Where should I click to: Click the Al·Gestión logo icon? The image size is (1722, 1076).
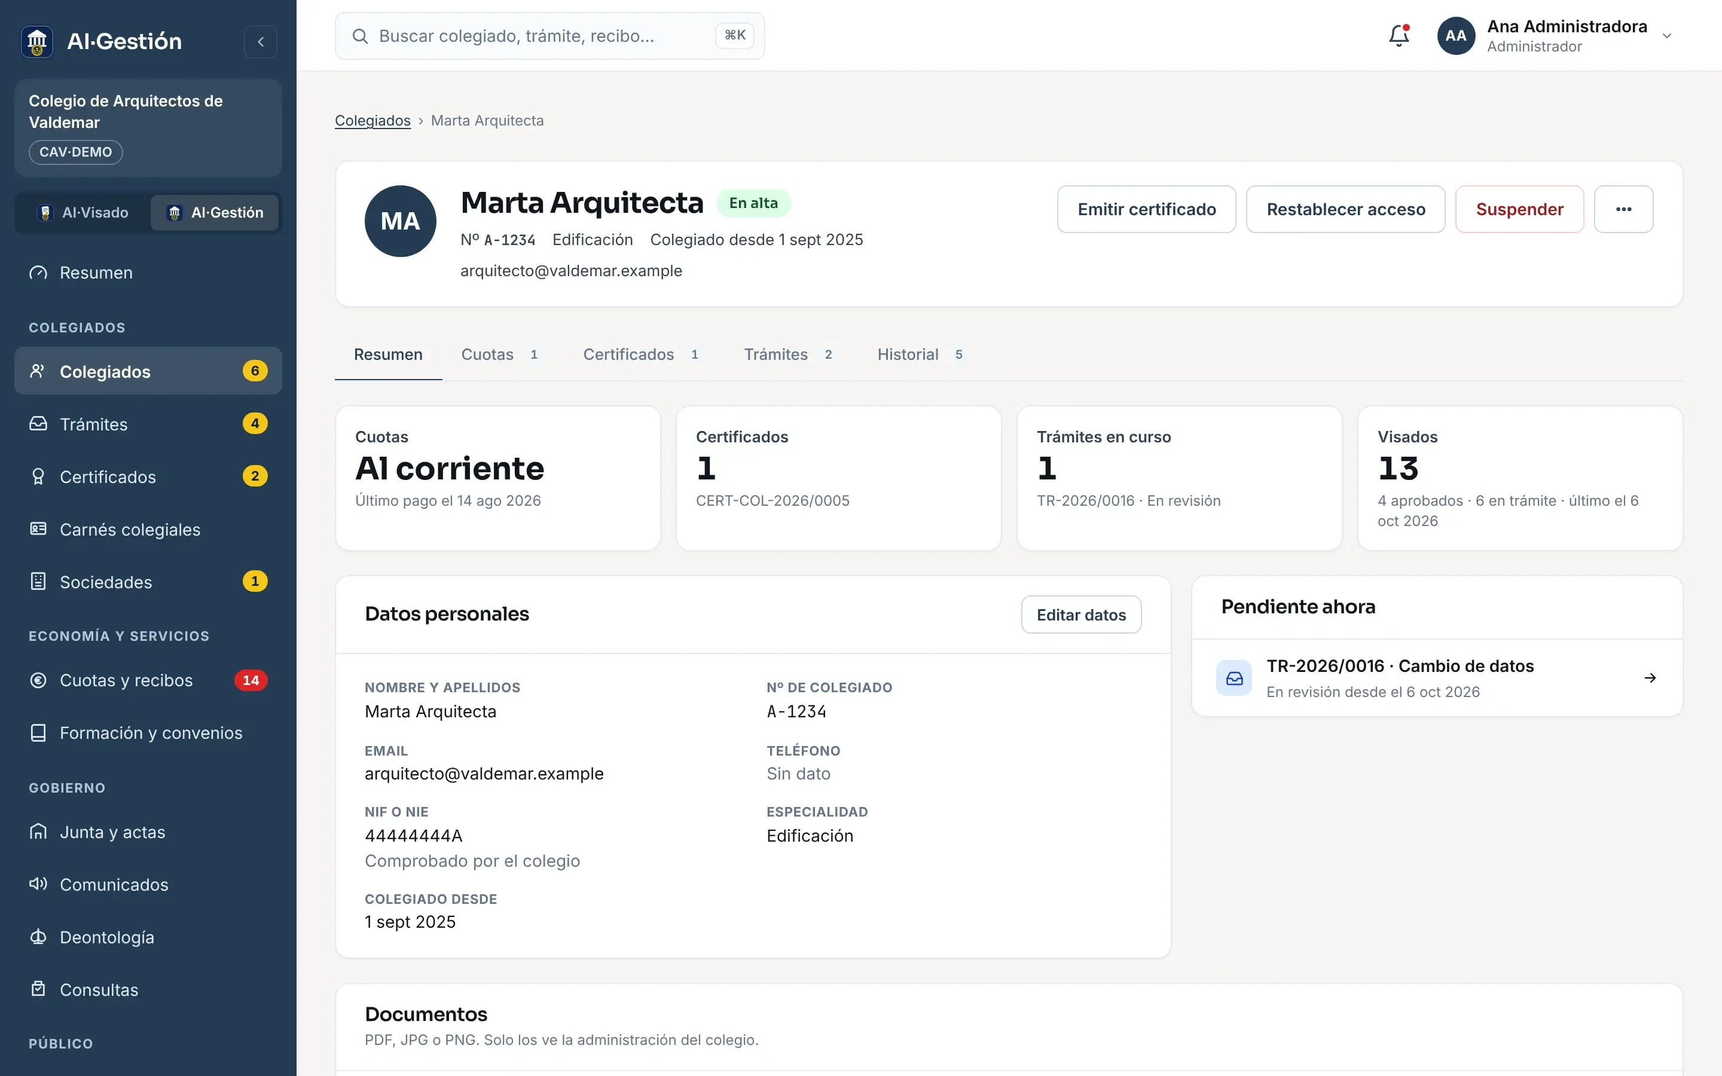37,41
